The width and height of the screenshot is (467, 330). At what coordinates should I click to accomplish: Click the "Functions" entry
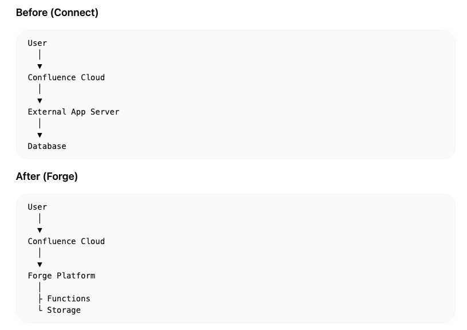(x=69, y=298)
